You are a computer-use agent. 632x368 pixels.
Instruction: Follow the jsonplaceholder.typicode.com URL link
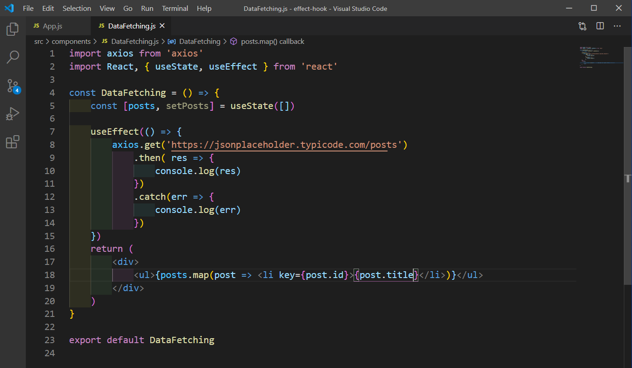coord(284,145)
